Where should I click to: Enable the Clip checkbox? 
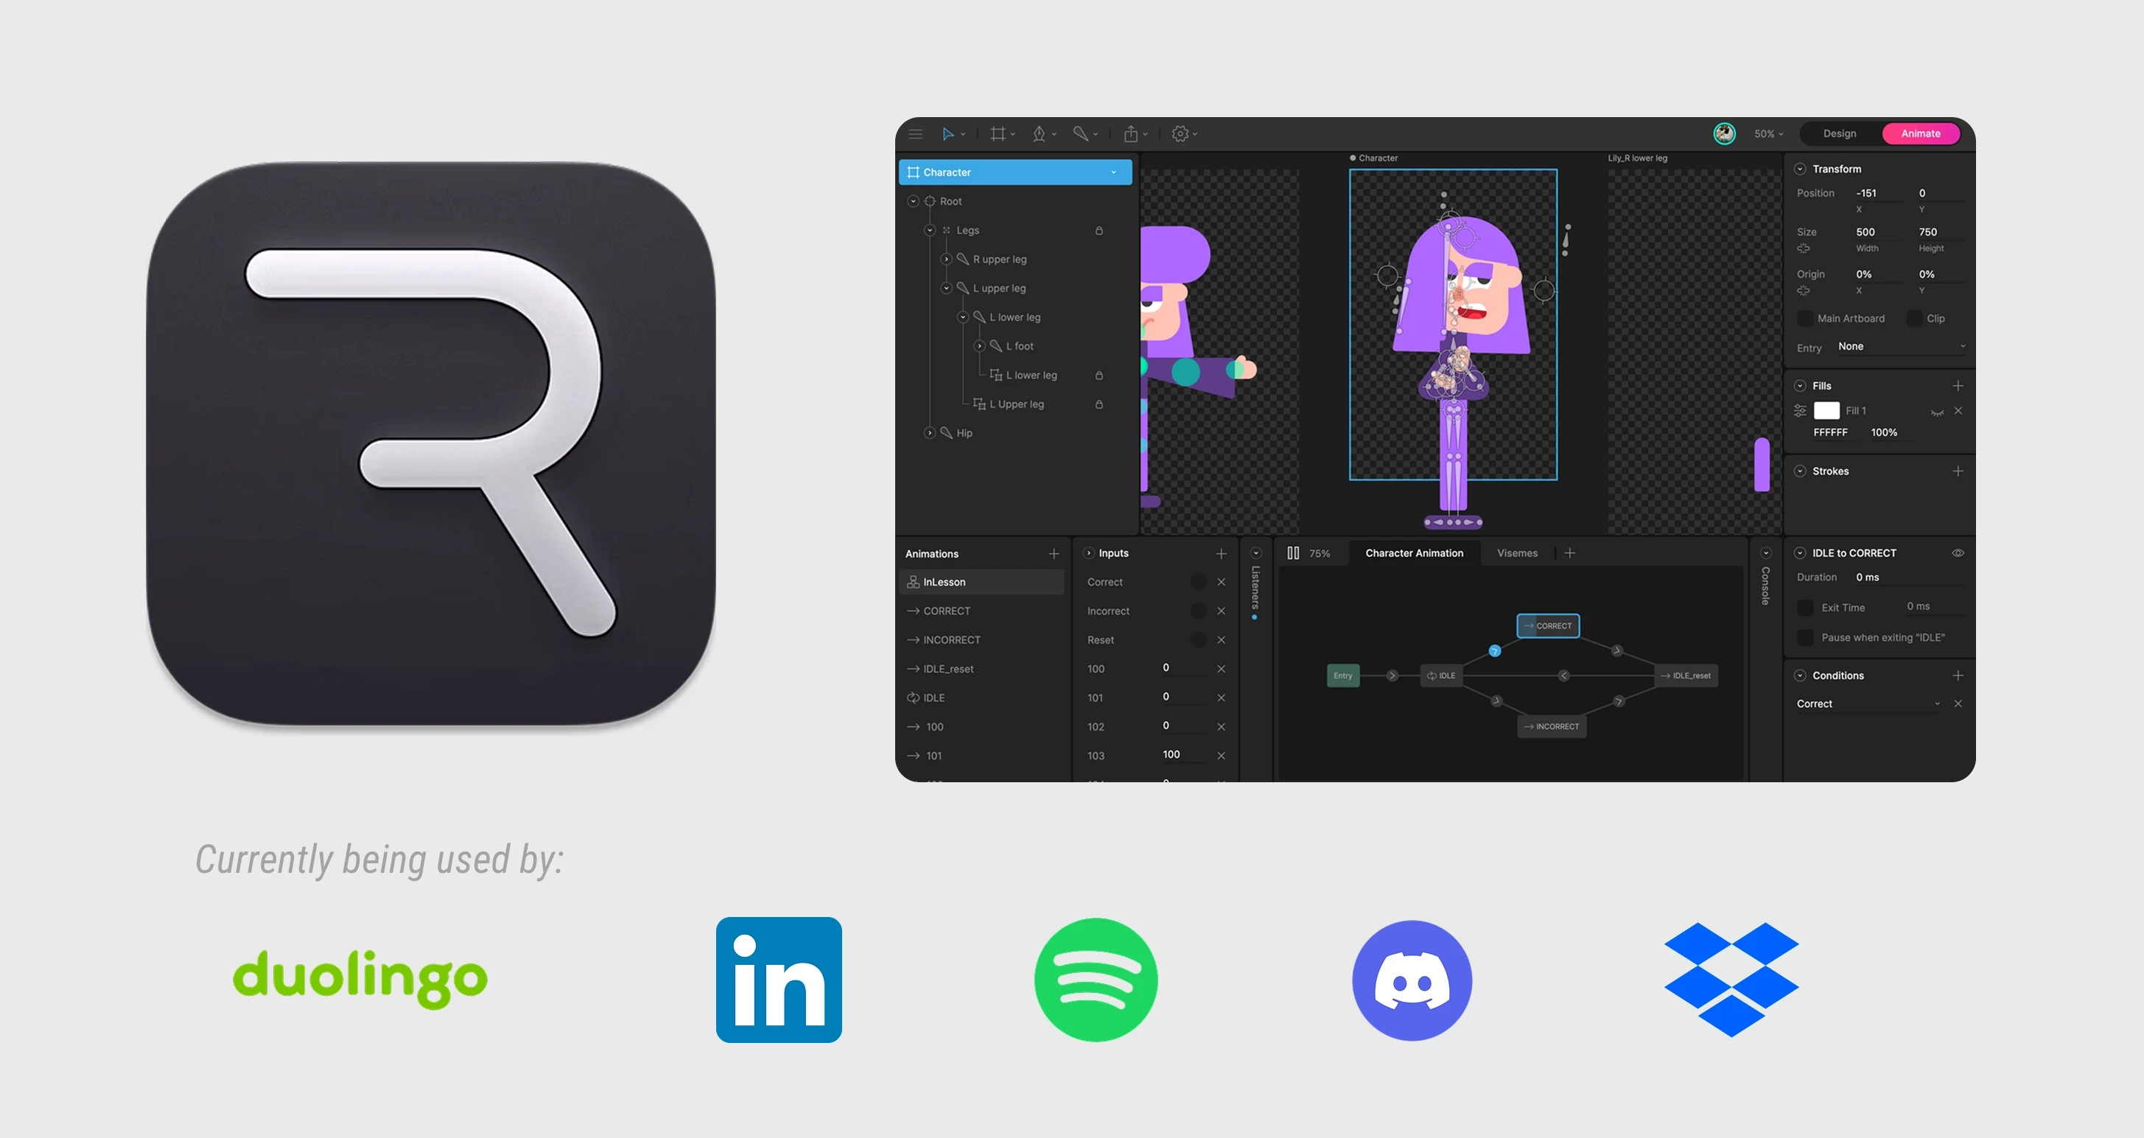1913,319
